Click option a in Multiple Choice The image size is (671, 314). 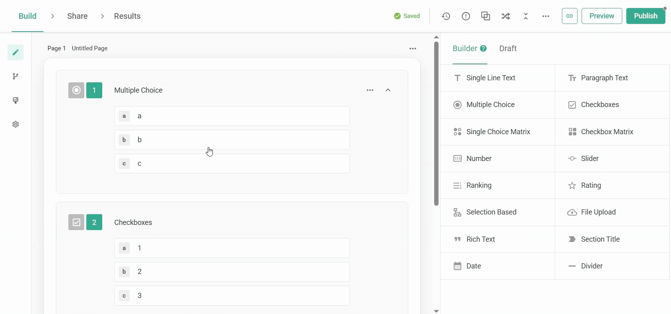232,116
